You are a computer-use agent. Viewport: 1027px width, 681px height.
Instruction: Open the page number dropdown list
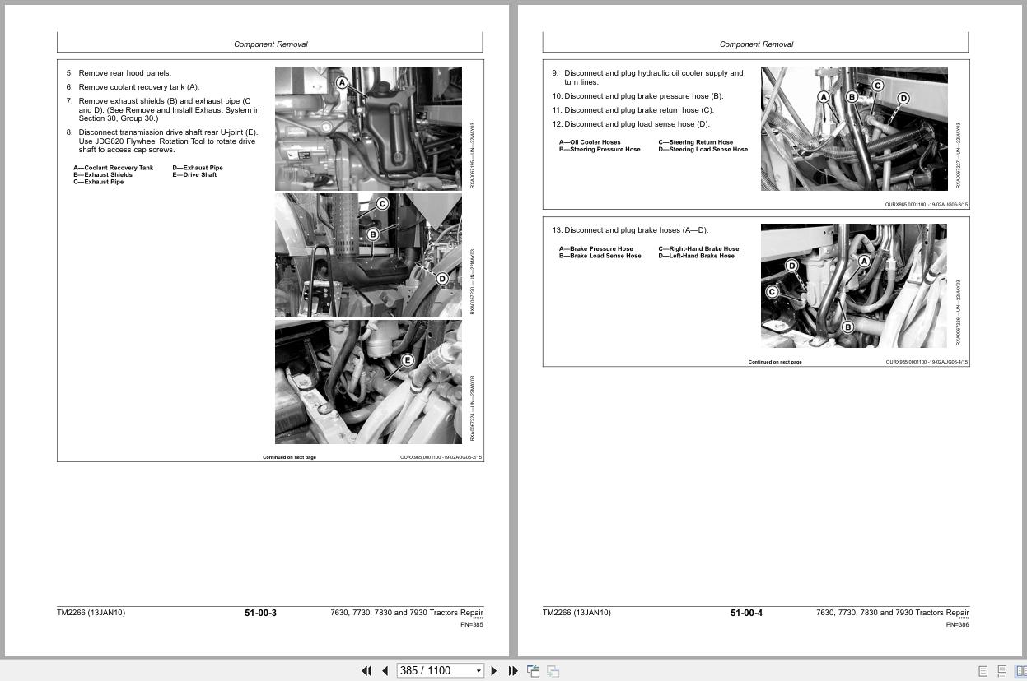tap(478, 670)
